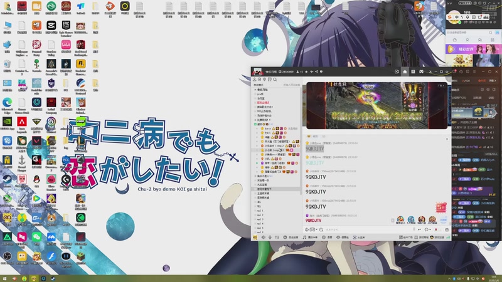Click the music note icon in bottom toolbar

pyautogui.click(x=304, y=238)
